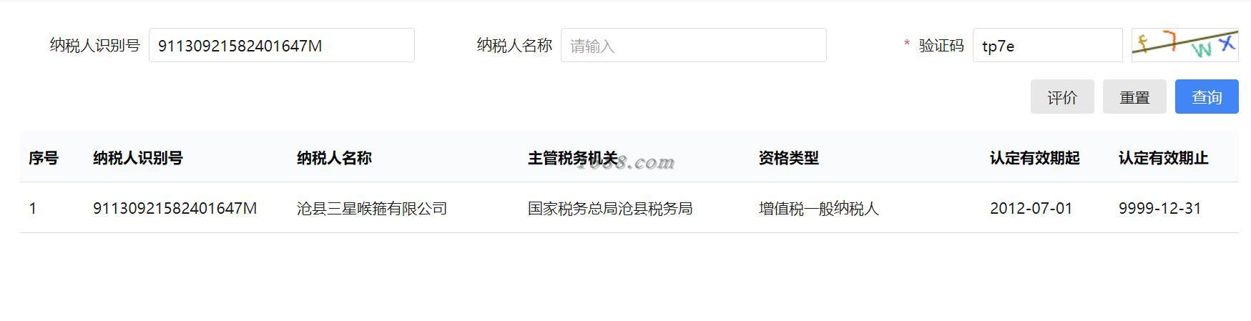Focus the 验证码 input field
The height and width of the screenshot is (321, 1251).
(x=1048, y=45)
